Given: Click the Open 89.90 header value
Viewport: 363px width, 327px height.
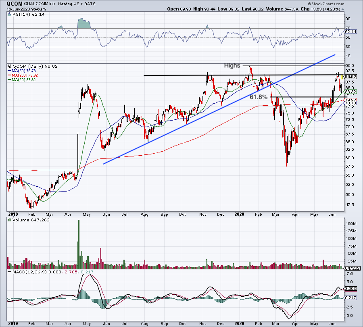Looking at the screenshot, I should click(x=179, y=9).
